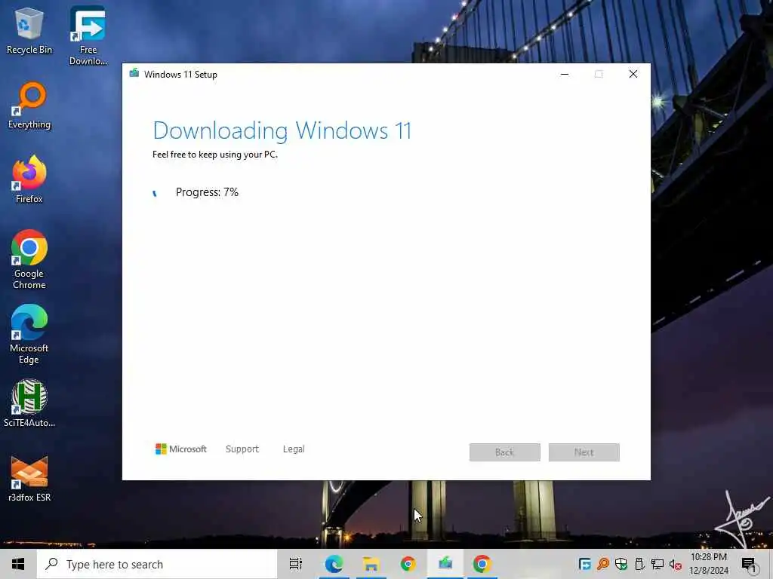Viewport: 773px width, 579px height.
Task: Select the Free Download Manager desktop shortcut
Action: [x=88, y=35]
